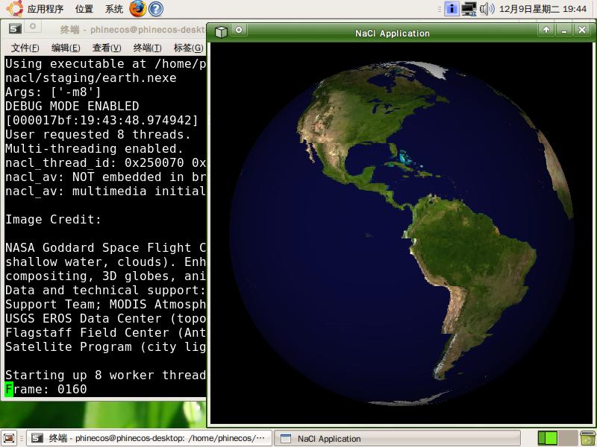597x447 pixels.
Task: Click the 'User requested 8 threads.' line
Action: [98, 135]
